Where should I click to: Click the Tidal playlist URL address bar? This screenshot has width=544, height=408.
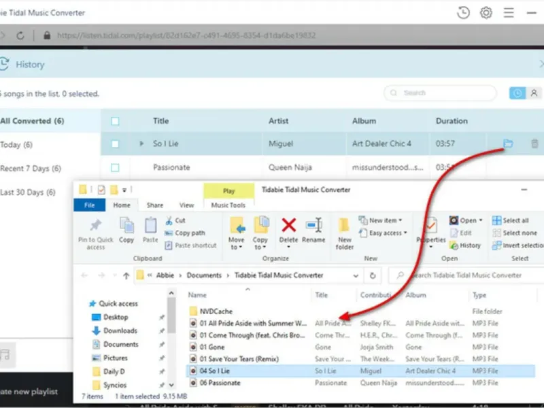[x=186, y=35]
